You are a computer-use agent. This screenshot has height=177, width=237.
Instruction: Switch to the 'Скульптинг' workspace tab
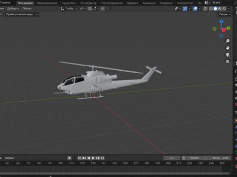click(69, 3)
